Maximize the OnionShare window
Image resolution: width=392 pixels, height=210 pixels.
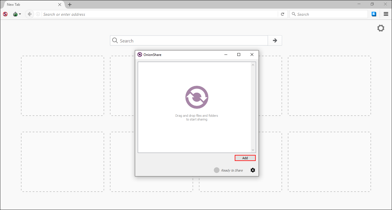(x=239, y=55)
